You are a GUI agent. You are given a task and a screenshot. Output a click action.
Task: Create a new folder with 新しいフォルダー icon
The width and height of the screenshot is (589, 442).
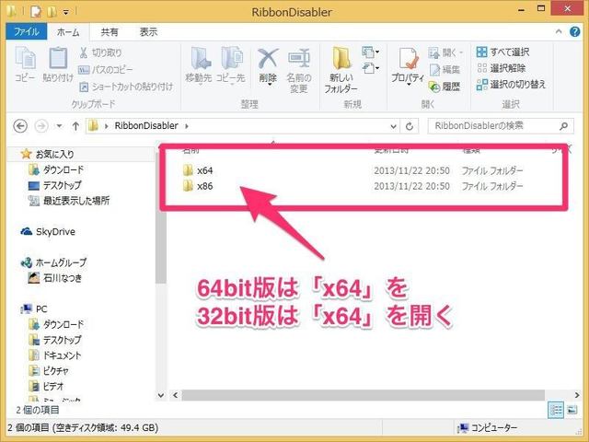point(341,69)
